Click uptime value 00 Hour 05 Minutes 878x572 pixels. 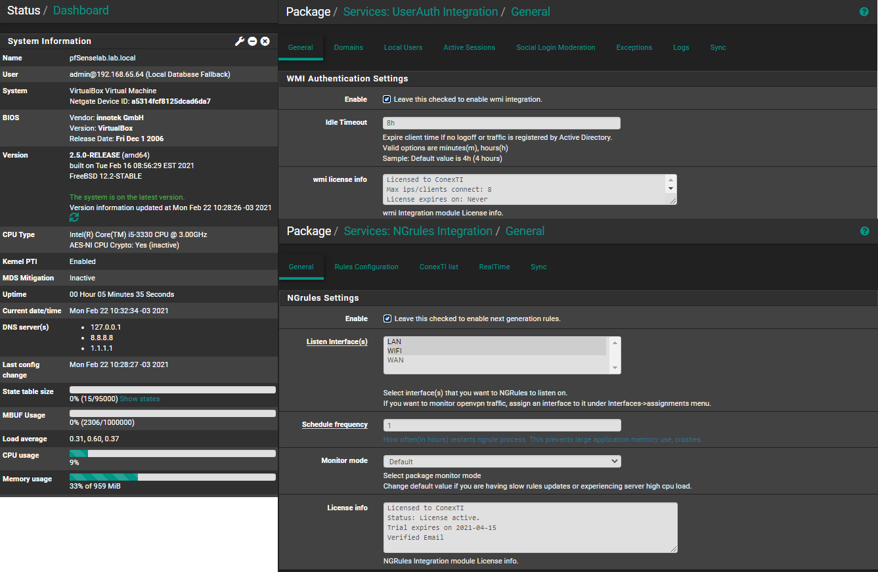[x=122, y=294]
